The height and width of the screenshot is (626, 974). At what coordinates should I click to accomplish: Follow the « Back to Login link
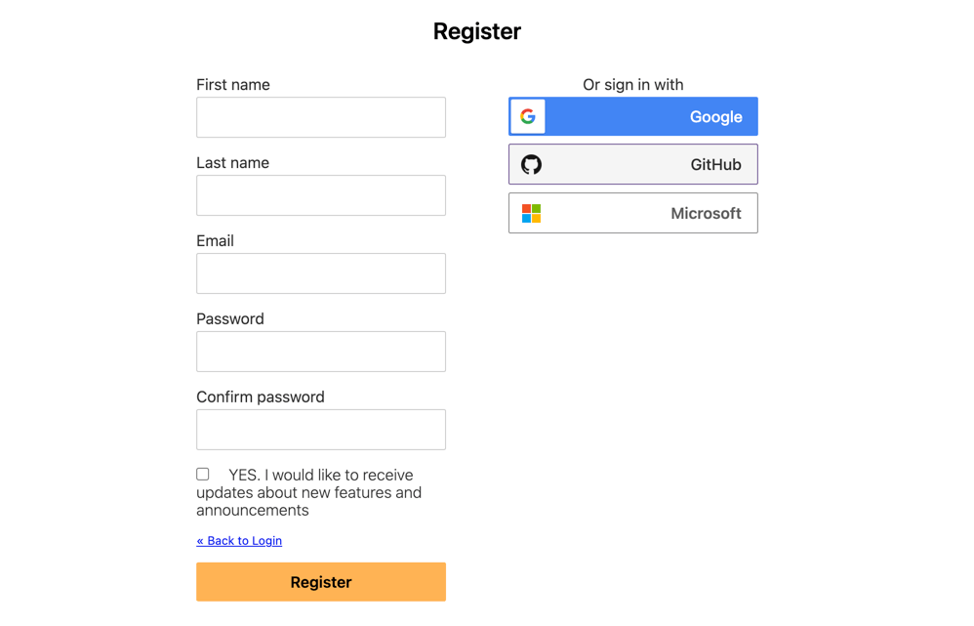click(x=239, y=541)
